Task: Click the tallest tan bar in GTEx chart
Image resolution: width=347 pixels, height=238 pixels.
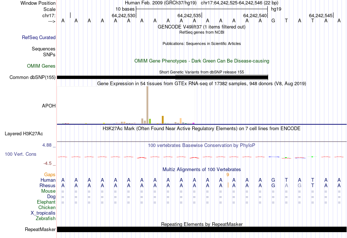Action: 148,105
